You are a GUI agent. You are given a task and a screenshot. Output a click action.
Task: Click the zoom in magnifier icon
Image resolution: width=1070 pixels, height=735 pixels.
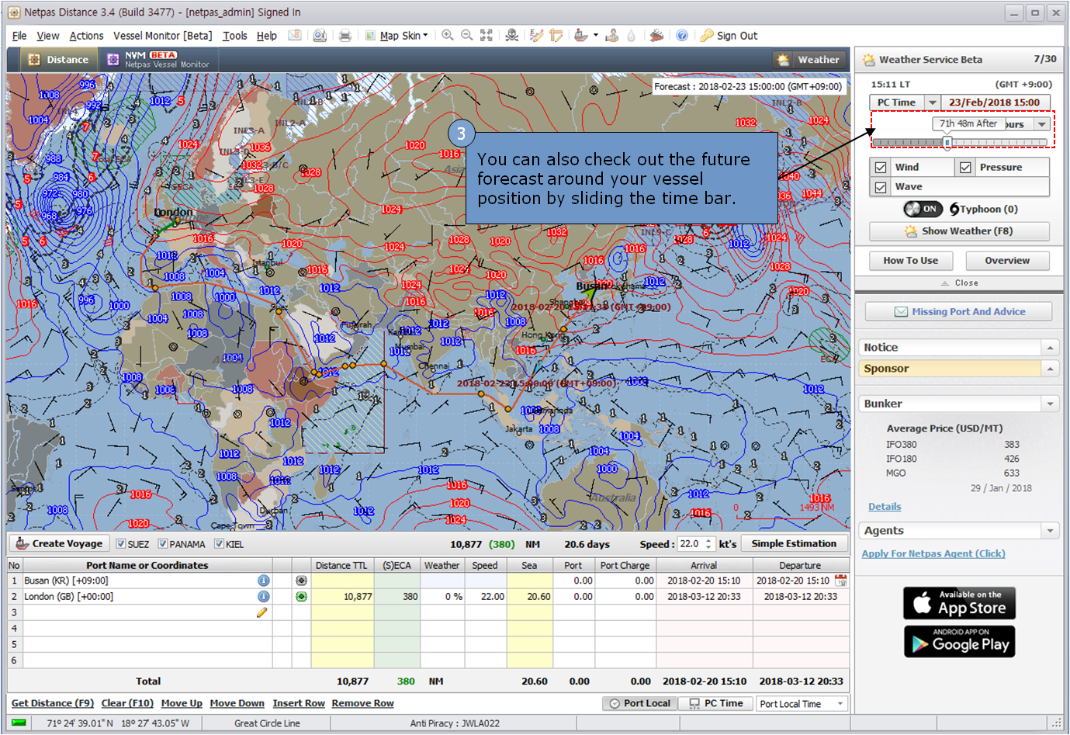448,36
